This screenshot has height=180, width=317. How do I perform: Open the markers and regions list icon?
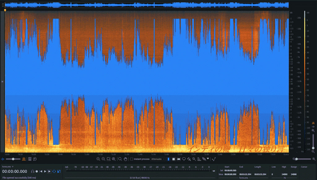click(x=30, y=159)
